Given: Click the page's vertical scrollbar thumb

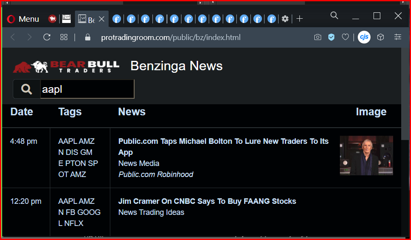Looking at the screenshot, I should click(405, 94).
